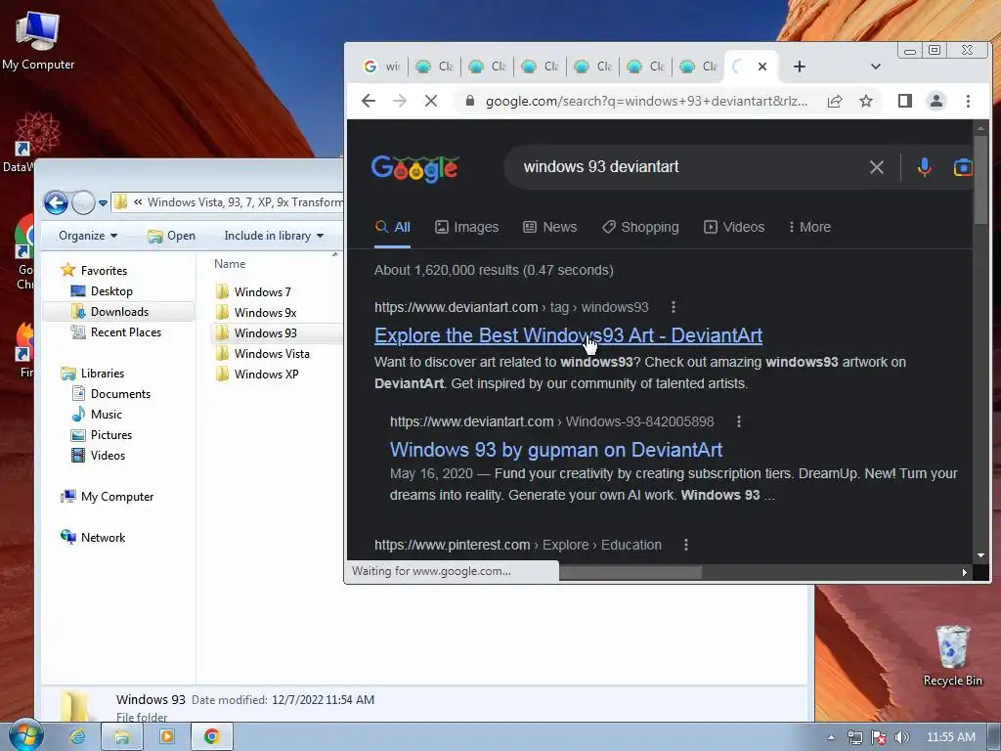Open the Organize dropdown in Explorer
The image size is (1001, 751).
(x=88, y=236)
